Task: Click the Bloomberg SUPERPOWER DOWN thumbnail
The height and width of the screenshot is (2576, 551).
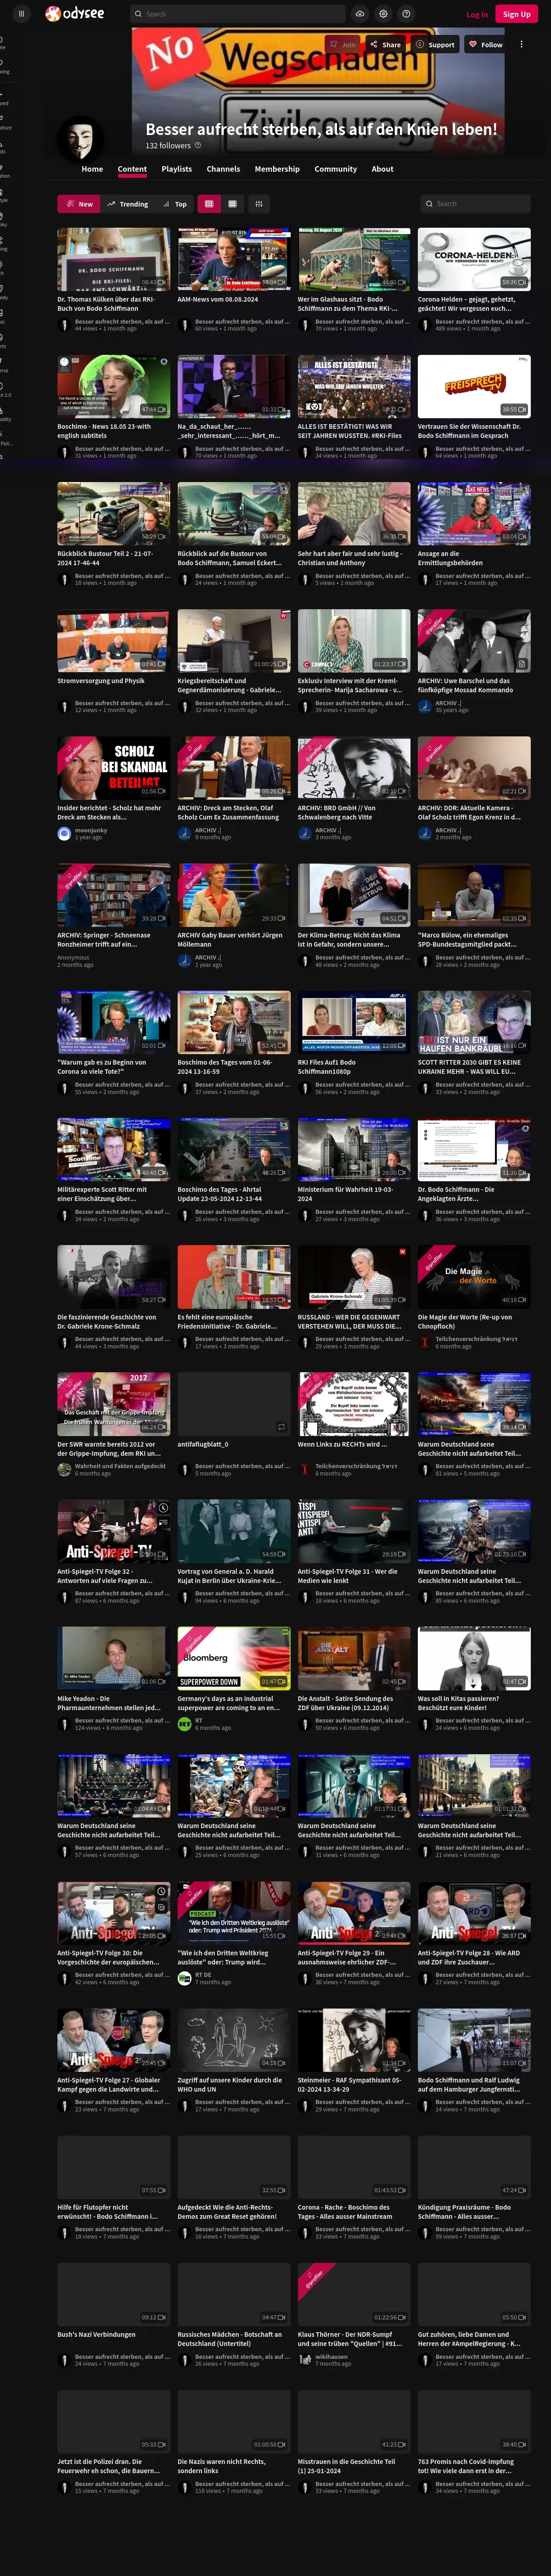Action: pyautogui.click(x=234, y=1658)
